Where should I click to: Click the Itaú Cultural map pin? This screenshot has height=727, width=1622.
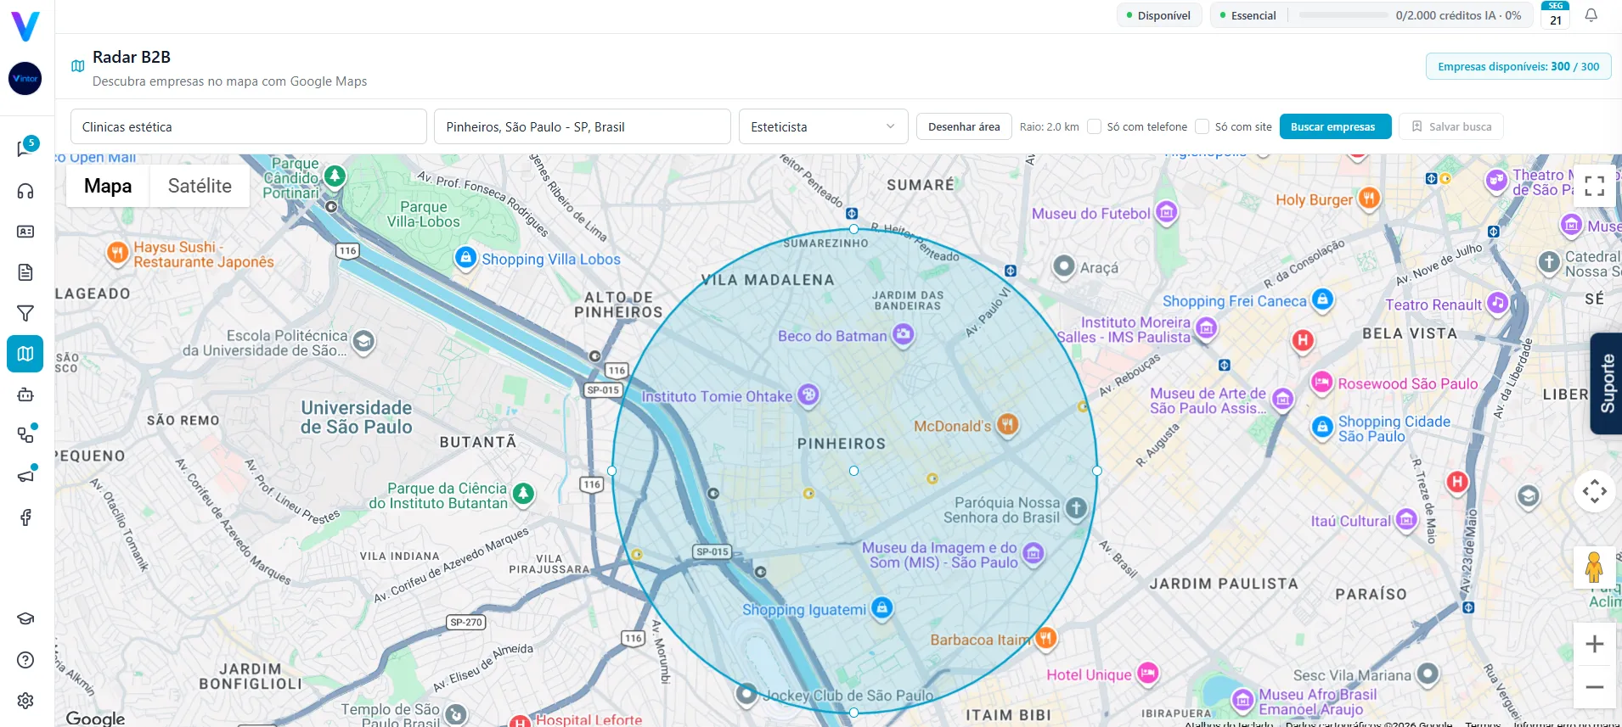(x=1407, y=519)
